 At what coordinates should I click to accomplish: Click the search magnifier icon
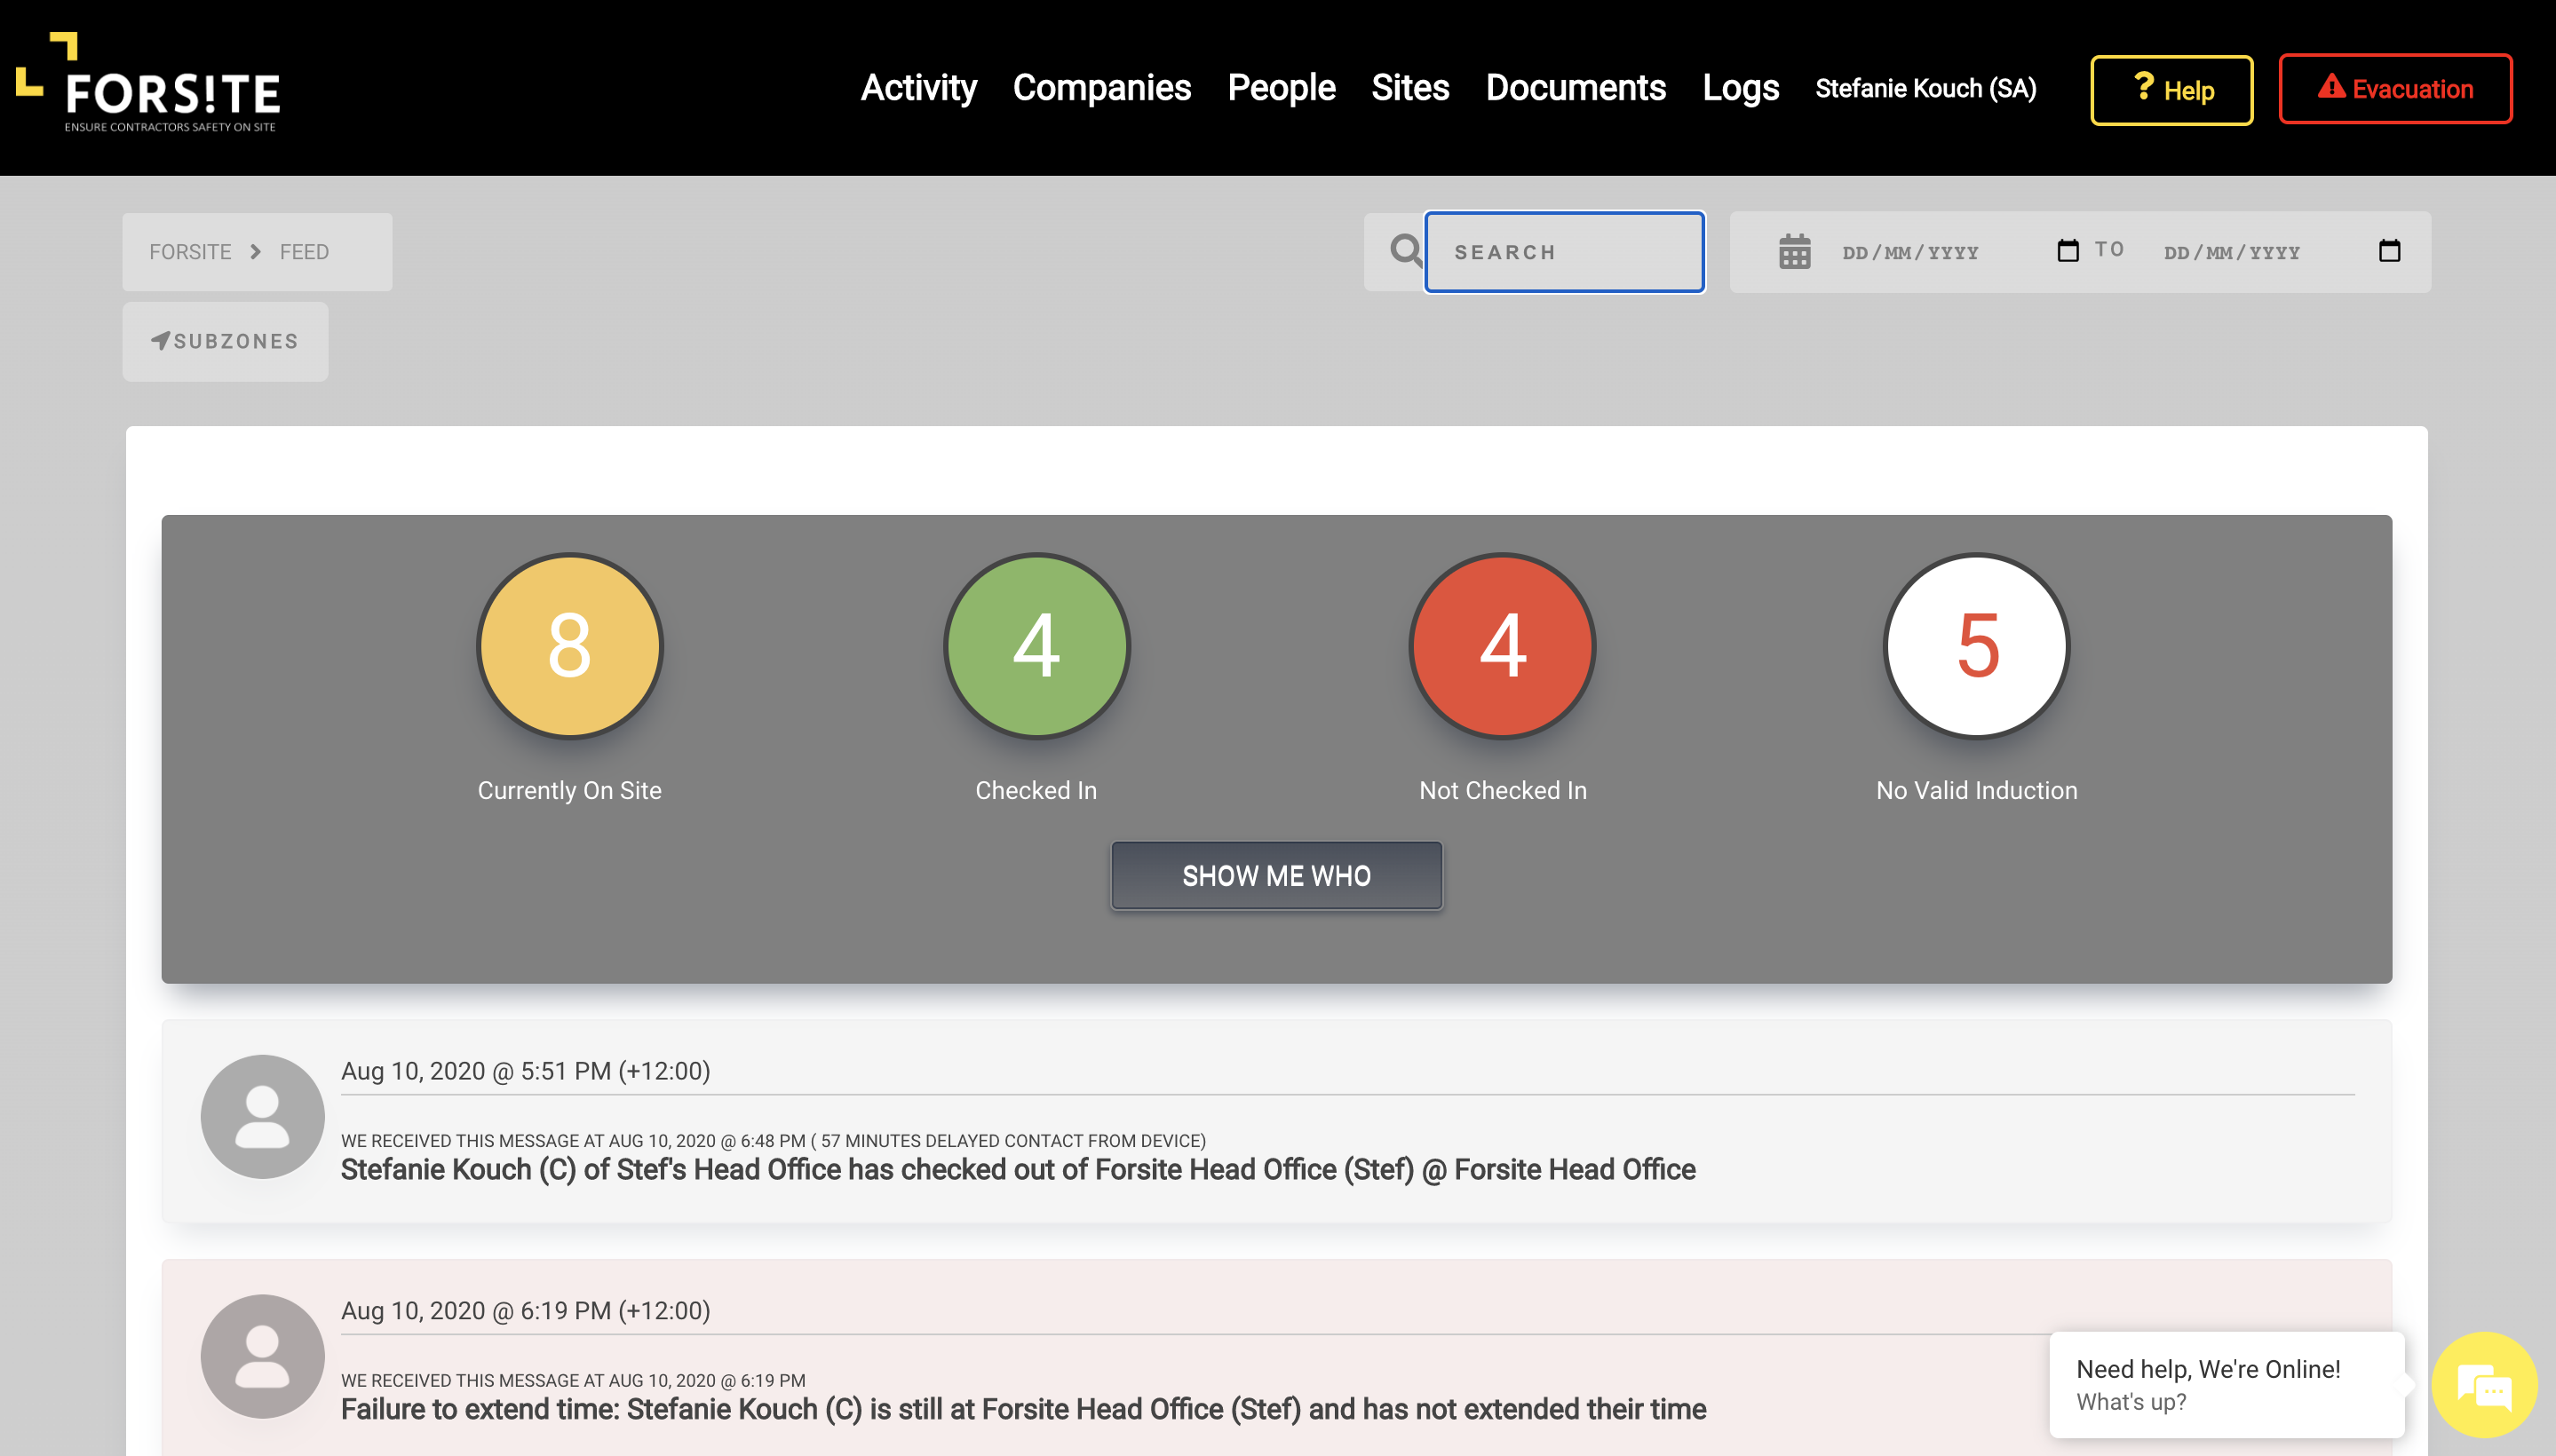click(x=1404, y=251)
